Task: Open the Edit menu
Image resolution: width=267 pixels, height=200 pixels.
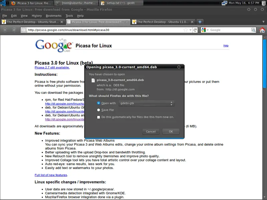Action: [14, 16]
